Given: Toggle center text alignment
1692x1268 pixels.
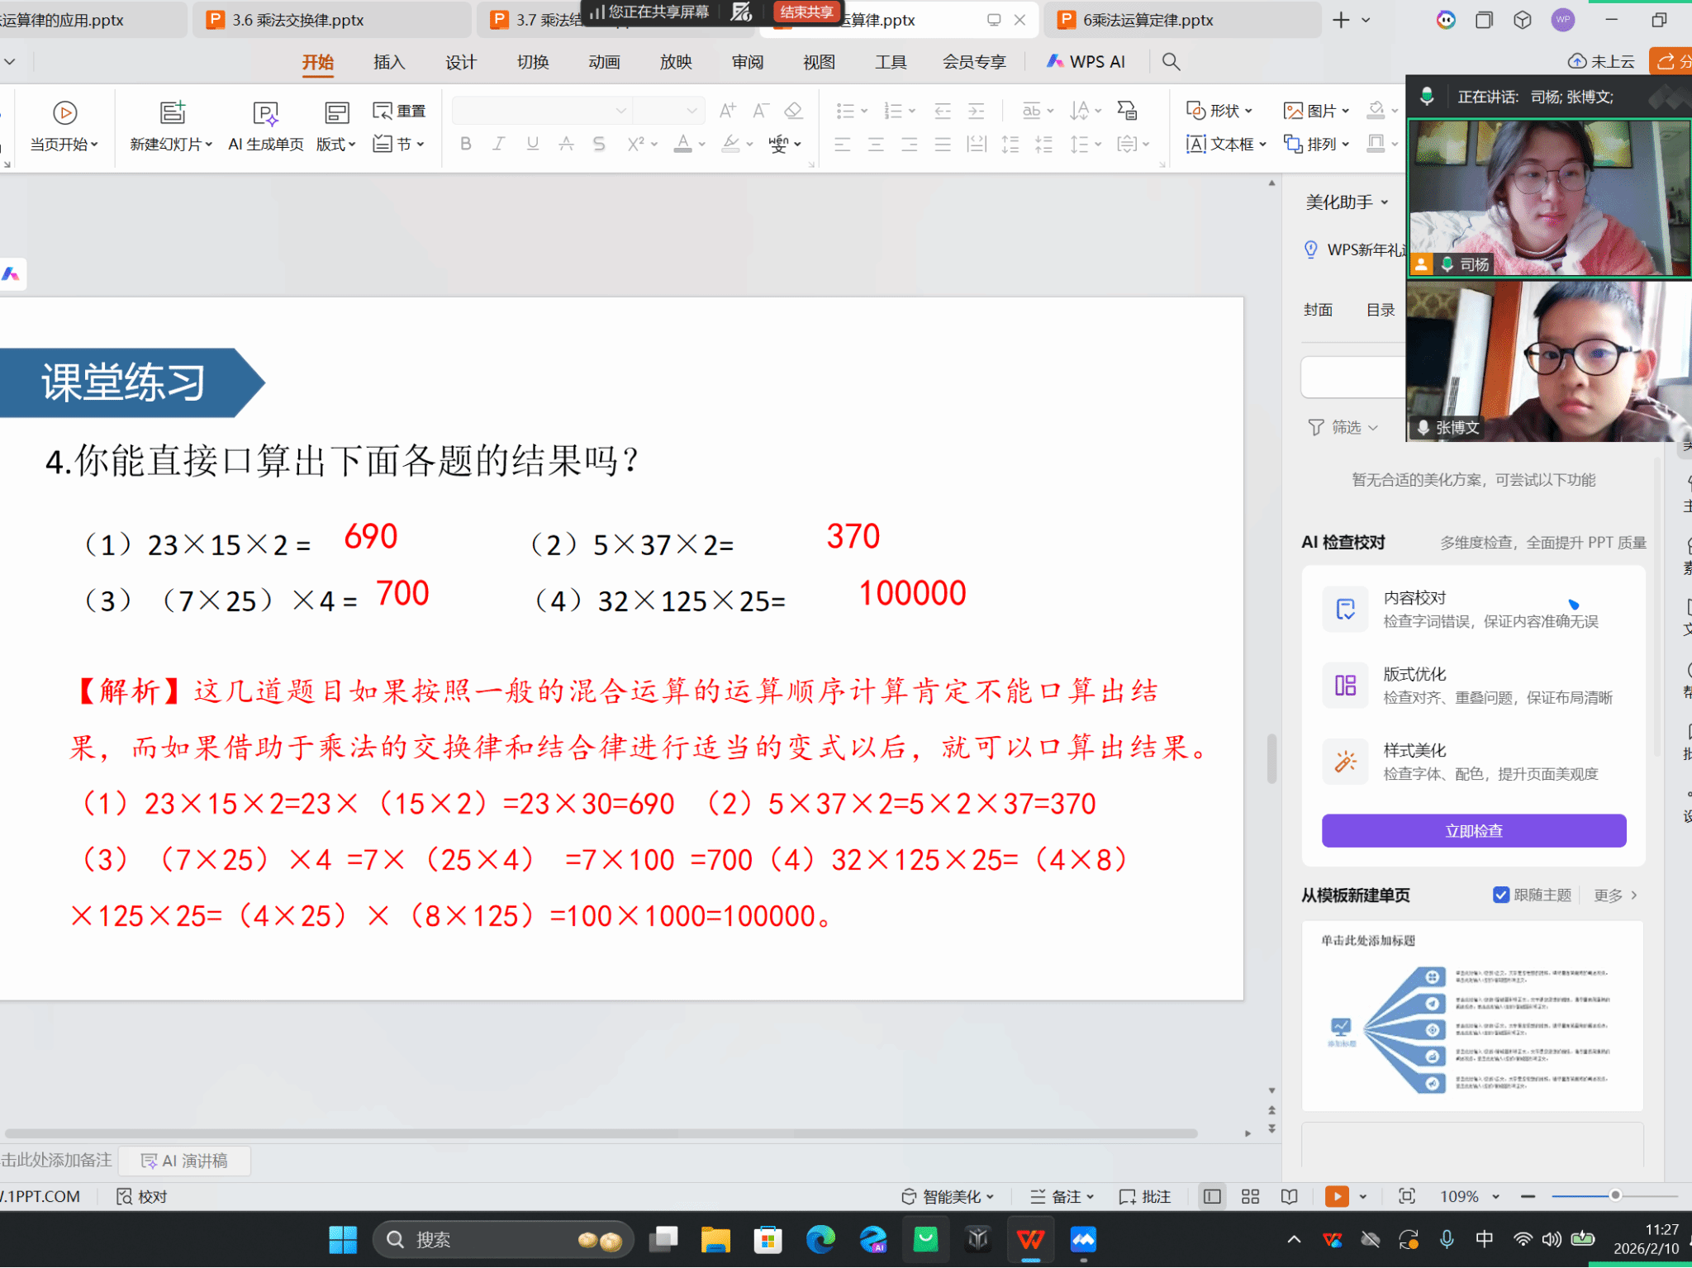Looking at the screenshot, I should point(876,145).
